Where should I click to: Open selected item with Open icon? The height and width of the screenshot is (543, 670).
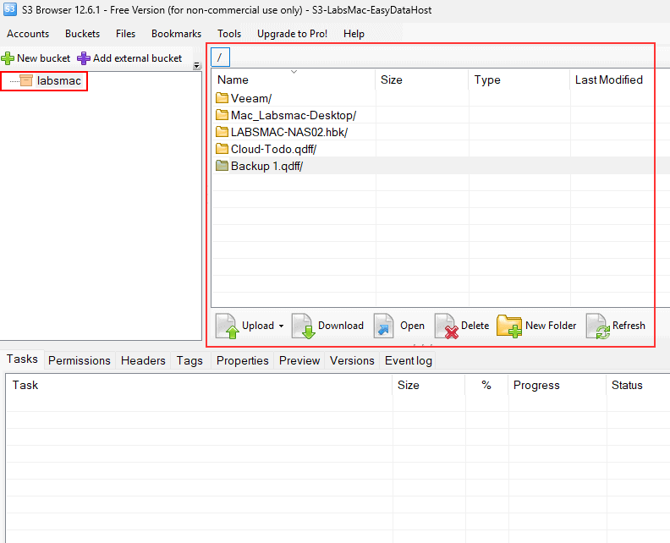click(x=384, y=326)
